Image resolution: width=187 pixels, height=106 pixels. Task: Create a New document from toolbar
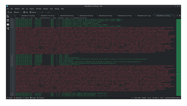click(x=10, y=12)
